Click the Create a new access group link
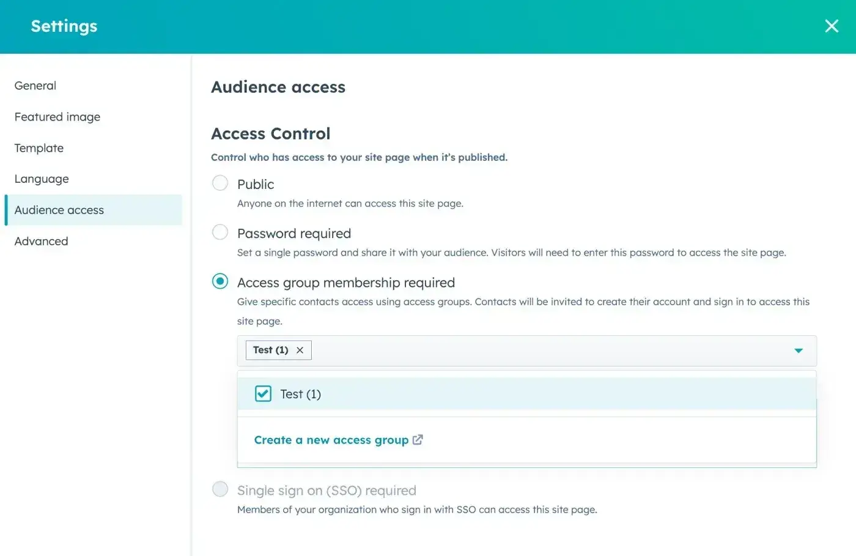Screen dimensions: 856x556 click(331, 440)
